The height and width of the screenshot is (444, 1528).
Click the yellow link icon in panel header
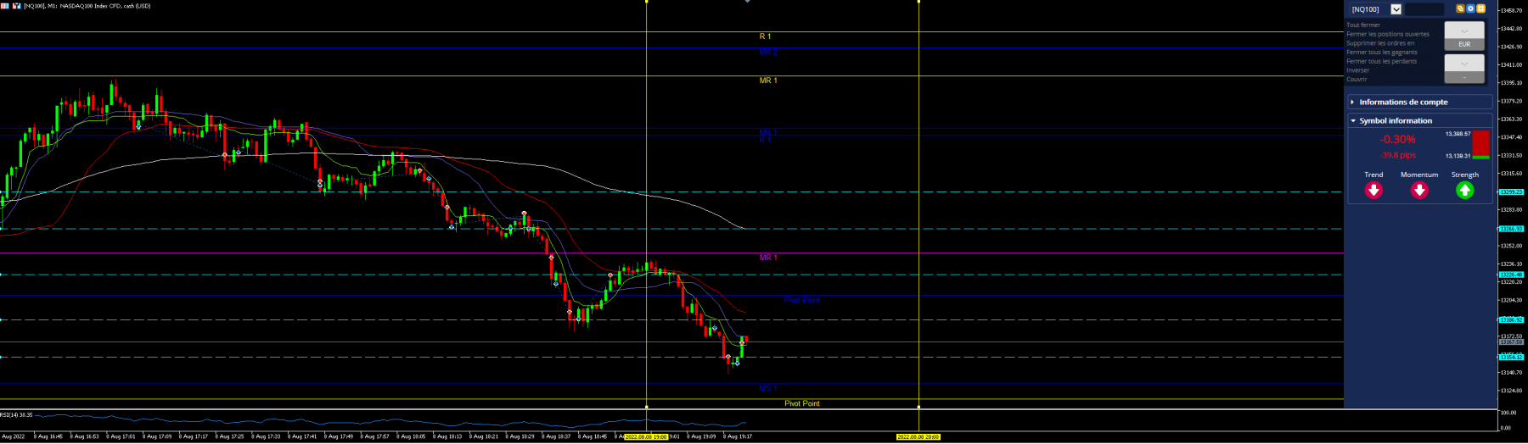tap(1460, 8)
